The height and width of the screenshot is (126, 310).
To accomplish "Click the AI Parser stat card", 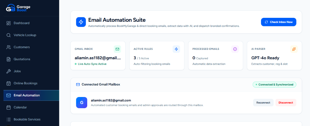I will click(x=274, y=56).
